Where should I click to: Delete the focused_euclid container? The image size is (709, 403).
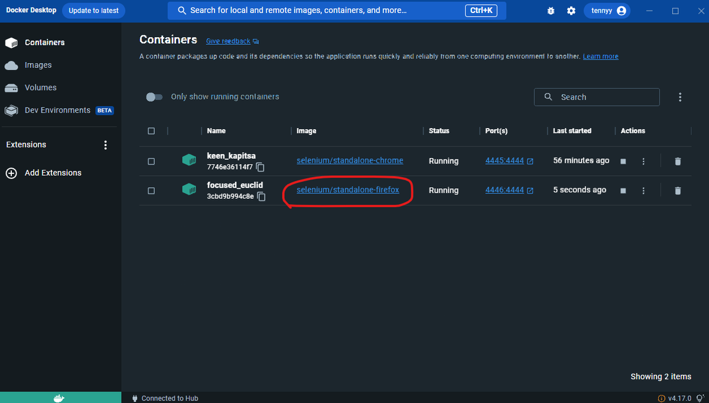pos(678,191)
